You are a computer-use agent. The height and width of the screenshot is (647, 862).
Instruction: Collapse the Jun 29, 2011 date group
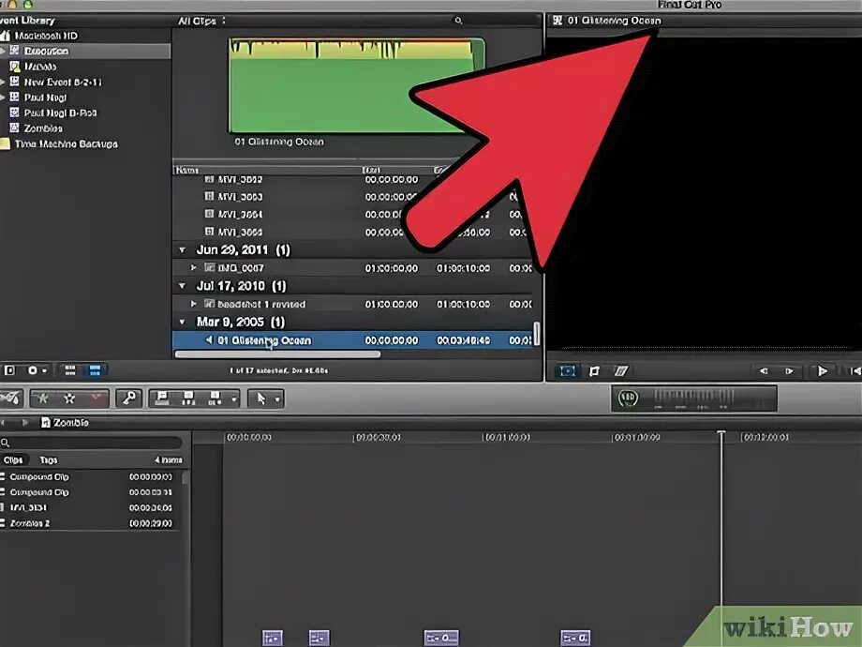pyautogui.click(x=183, y=250)
